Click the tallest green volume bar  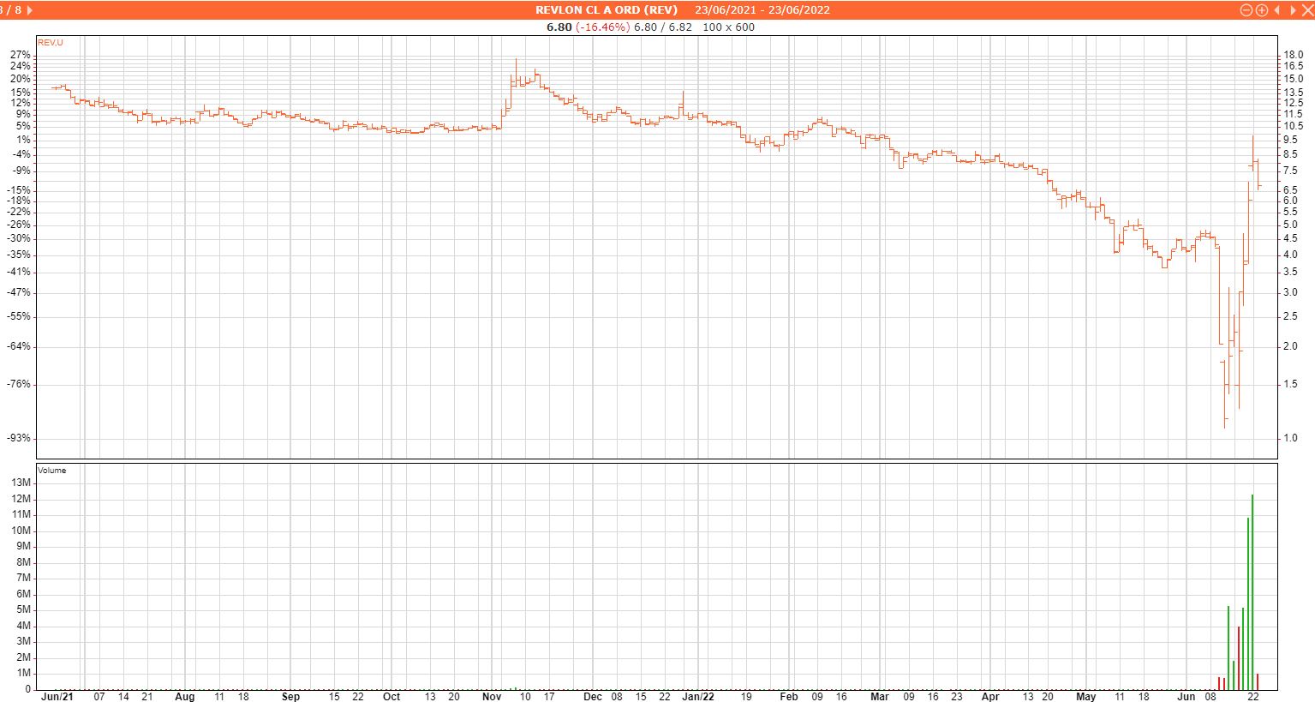coord(1252,591)
